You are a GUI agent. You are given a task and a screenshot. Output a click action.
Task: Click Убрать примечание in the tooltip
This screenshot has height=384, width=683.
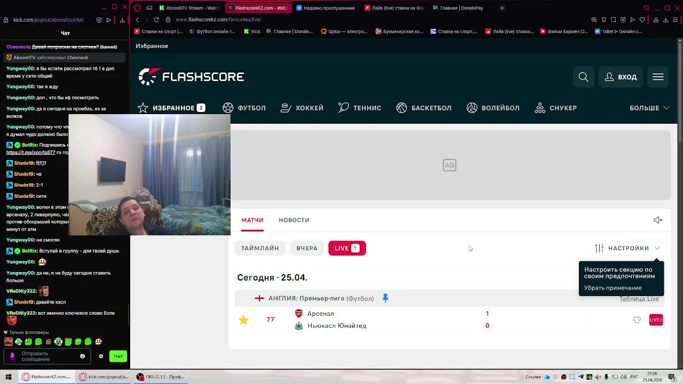coord(613,288)
